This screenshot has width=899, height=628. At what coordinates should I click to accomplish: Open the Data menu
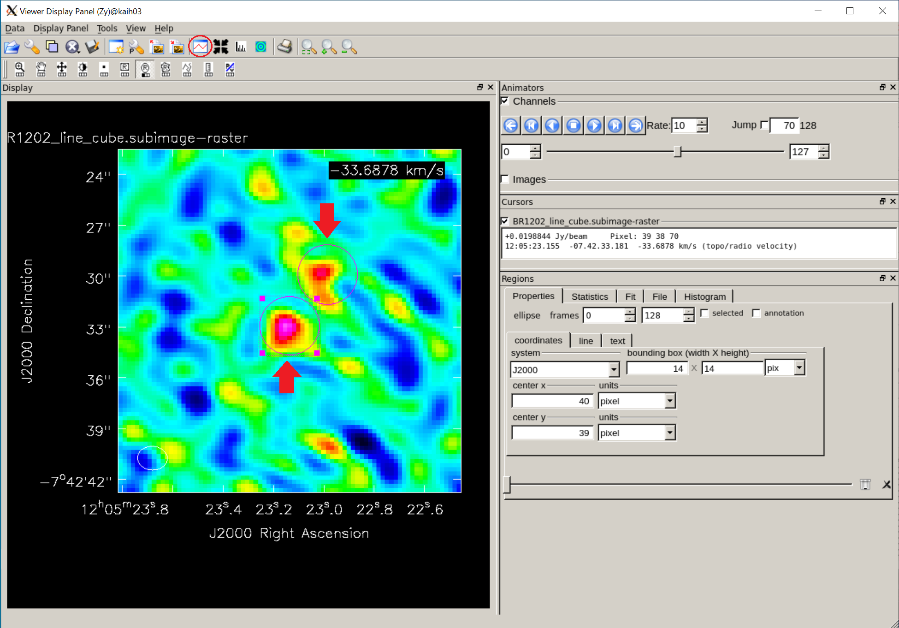pyautogui.click(x=15, y=28)
